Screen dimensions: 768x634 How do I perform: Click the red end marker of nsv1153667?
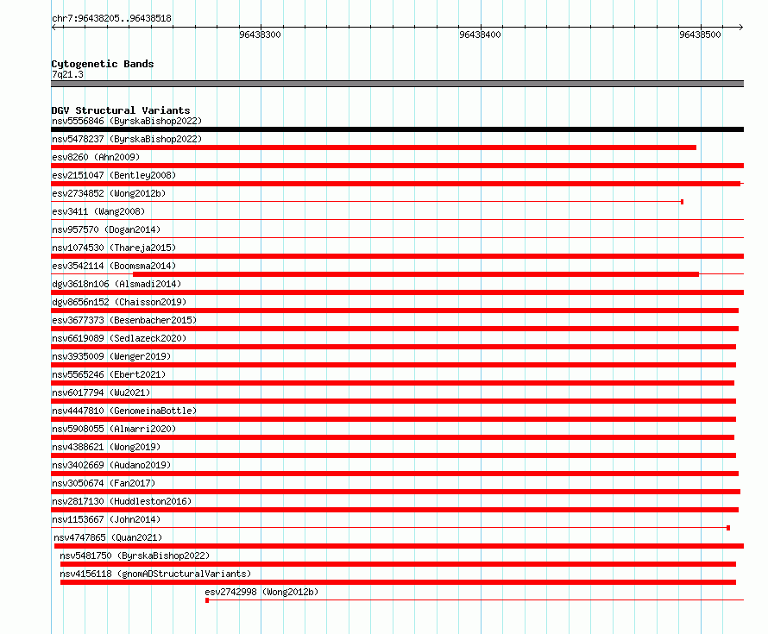click(728, 528)
